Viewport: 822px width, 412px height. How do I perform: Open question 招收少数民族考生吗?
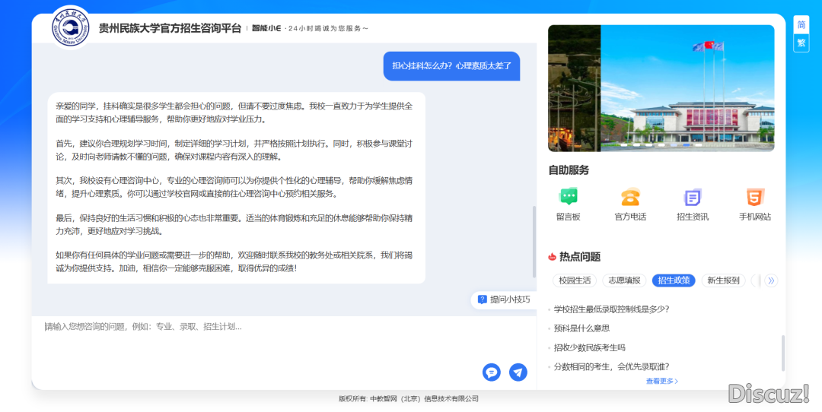589,347
